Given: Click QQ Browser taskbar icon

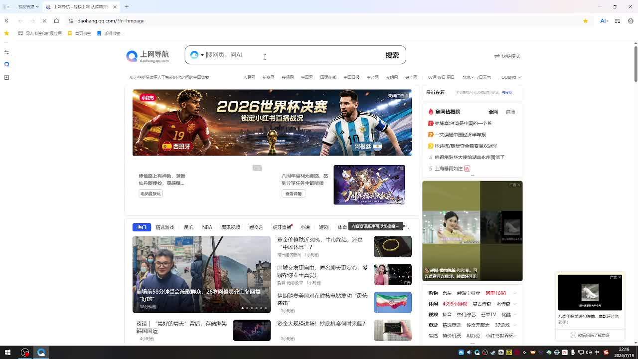Looking at the screenshot, I should tap(41, 353).
